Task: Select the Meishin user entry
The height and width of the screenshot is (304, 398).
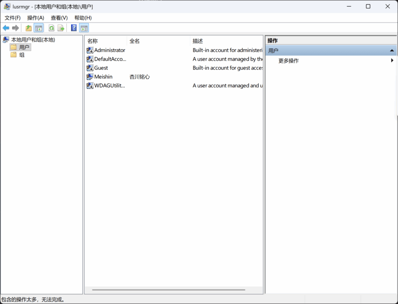Action: (103, 77)
